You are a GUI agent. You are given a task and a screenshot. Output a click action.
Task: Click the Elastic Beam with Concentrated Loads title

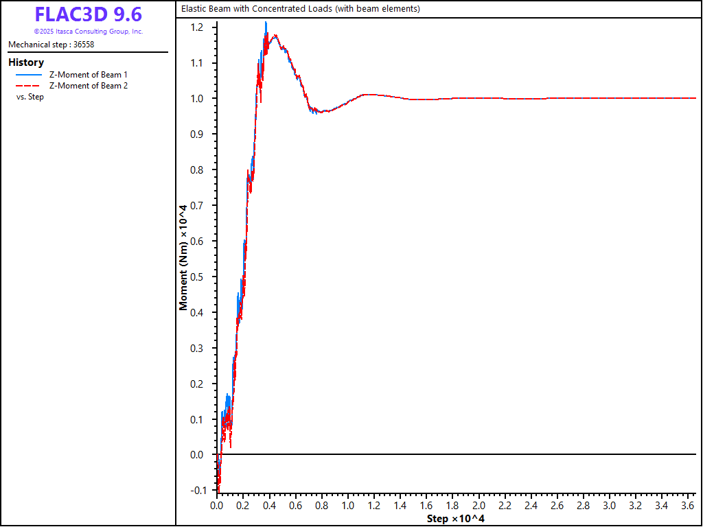299,9
